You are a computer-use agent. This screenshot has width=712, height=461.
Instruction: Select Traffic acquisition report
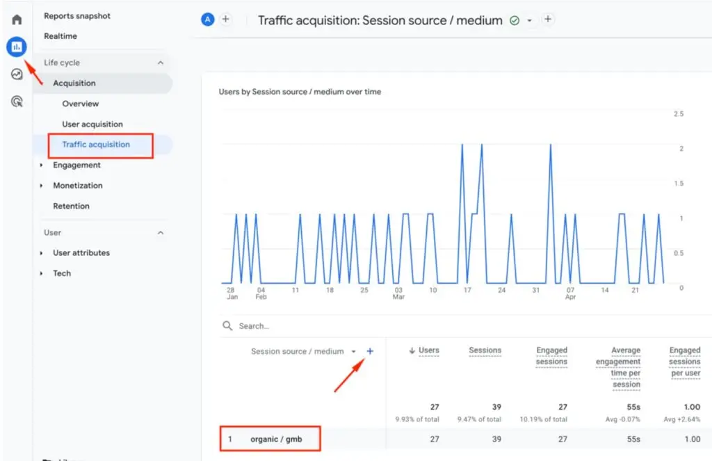(96, 145)
